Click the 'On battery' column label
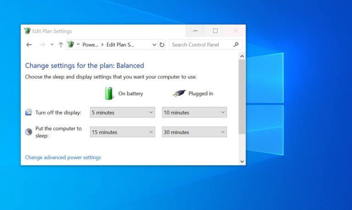352x210 pixels. pos(131,94)
